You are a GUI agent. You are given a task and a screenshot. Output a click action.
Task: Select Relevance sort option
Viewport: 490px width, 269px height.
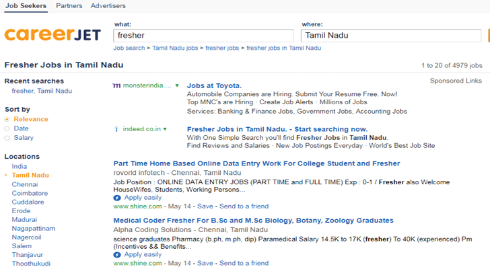point(7,119)
